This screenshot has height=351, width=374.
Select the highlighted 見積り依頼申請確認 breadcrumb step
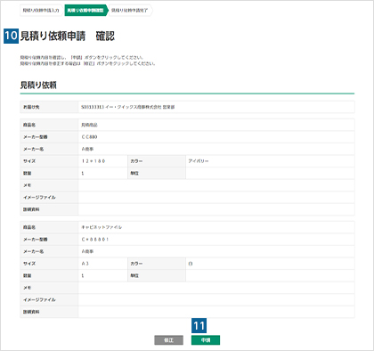tap(85, 11)
